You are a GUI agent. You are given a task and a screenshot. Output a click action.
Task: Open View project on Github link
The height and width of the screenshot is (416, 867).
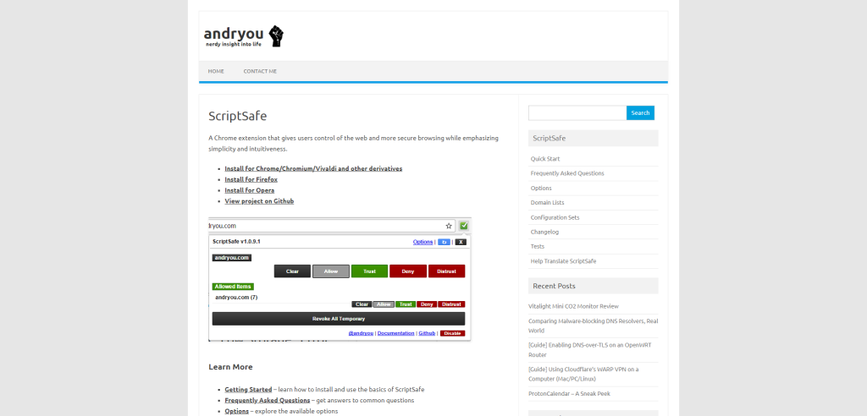coord(259,201)
